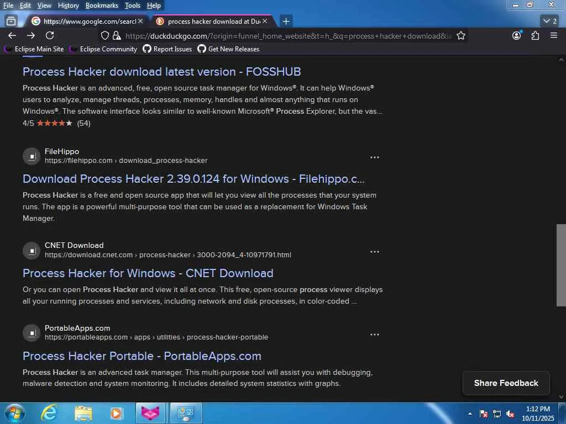Open the control panel taskbar icon
566x424 pixels.
coord(186,413)
